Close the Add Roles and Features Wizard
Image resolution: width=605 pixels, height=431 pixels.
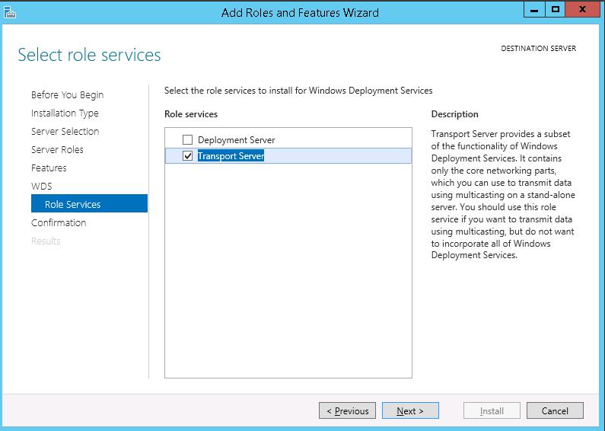583,10
